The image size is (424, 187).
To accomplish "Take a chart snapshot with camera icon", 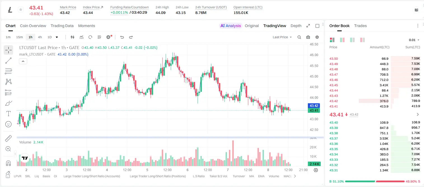I will [x=308, y=37].
